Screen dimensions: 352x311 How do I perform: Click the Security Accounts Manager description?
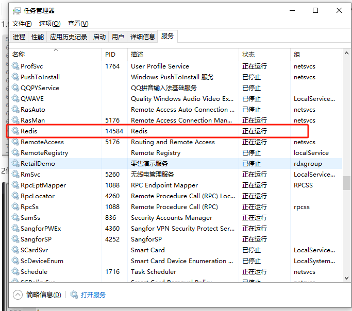[x=172, y=217]
